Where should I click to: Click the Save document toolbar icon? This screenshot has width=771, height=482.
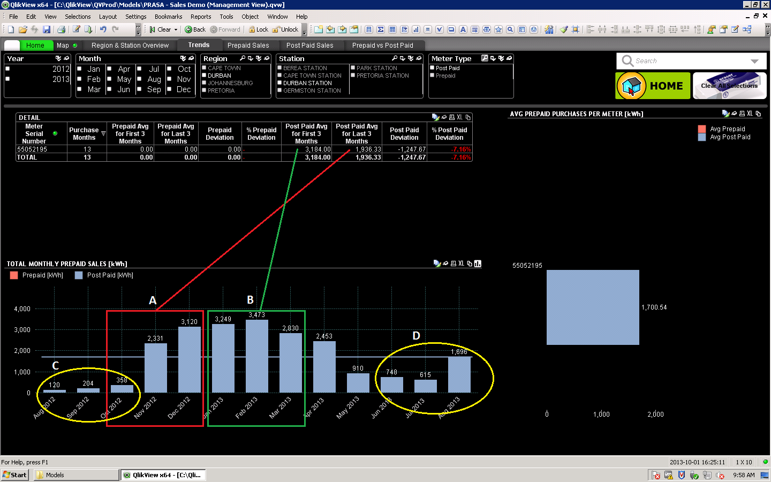47,30
